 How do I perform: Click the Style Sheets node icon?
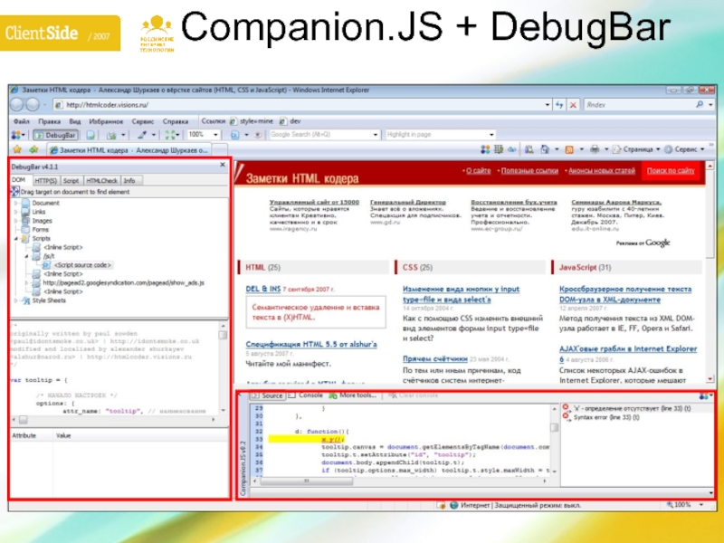[x=26, y=300]
